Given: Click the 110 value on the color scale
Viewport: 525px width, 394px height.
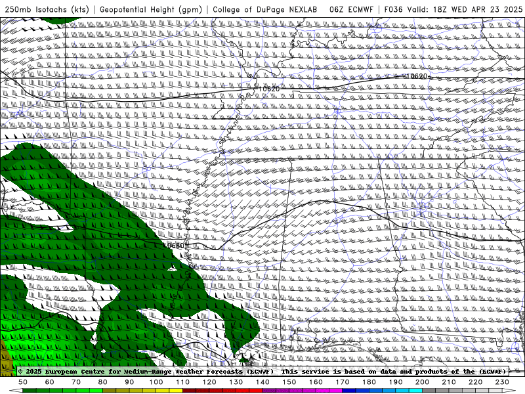Looking at the screenshot, I should 183,382.
